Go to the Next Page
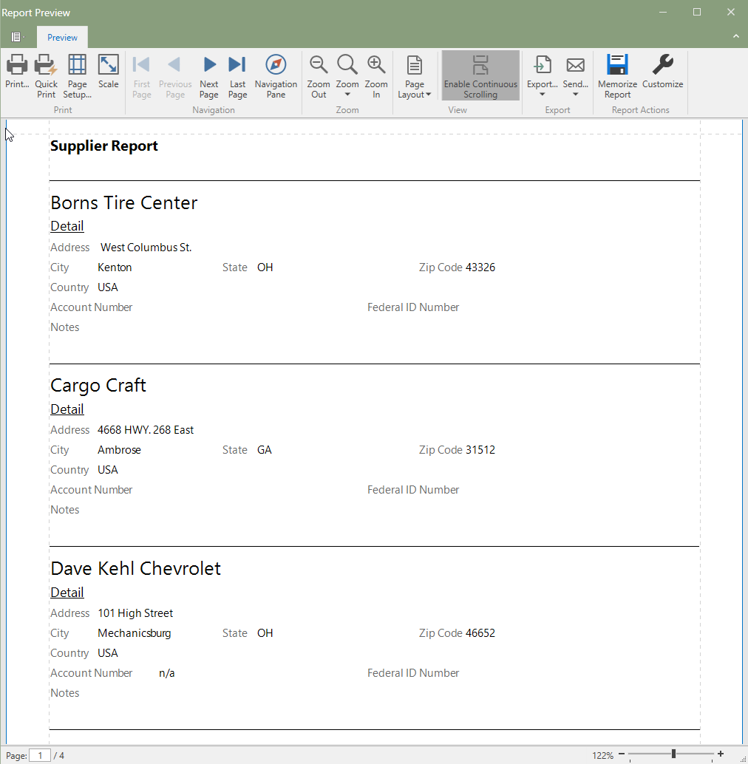This screenshot has width=748, height=764. click(209, 66)
